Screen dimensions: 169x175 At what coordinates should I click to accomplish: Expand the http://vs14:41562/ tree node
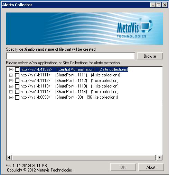(11, 69)
